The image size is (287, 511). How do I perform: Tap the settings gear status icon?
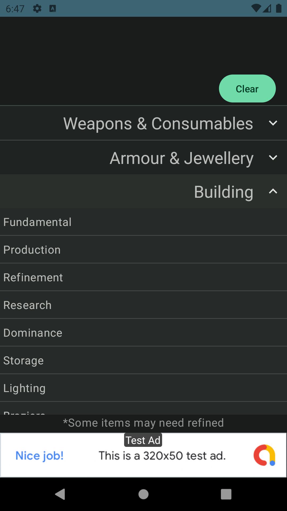pyautogui.click(x=37, y=9)
